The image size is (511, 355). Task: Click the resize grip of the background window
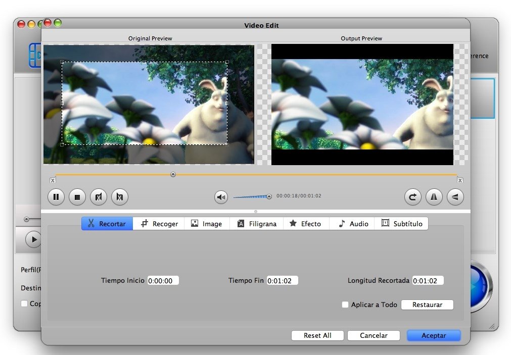click(x=493, y=326)
